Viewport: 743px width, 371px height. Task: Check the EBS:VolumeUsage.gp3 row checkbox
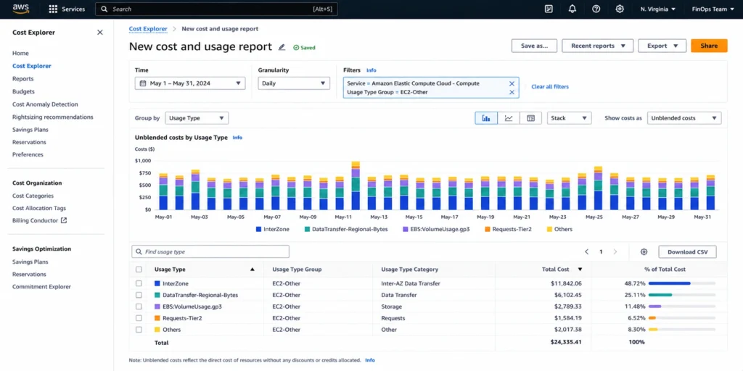coord(139,307)
